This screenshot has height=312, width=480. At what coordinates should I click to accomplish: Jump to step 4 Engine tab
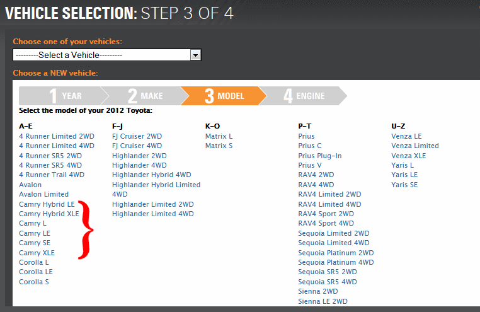[304, 96]
